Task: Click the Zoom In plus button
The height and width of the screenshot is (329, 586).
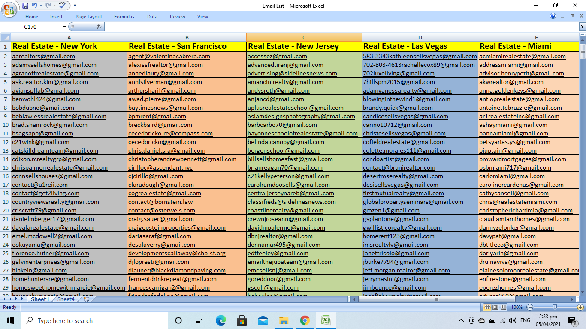Action: 580,307
